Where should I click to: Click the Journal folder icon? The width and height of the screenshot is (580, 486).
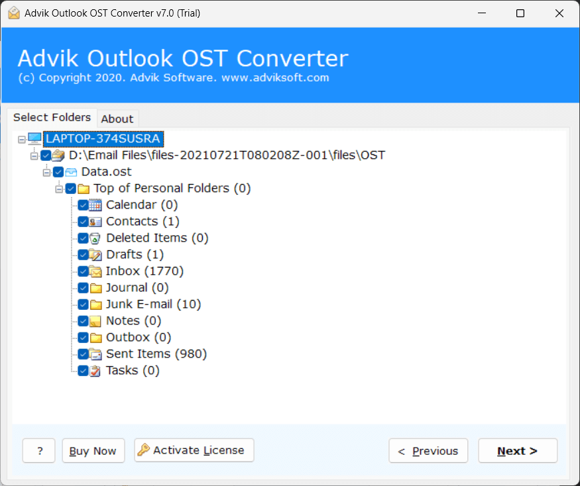point(95,288)
